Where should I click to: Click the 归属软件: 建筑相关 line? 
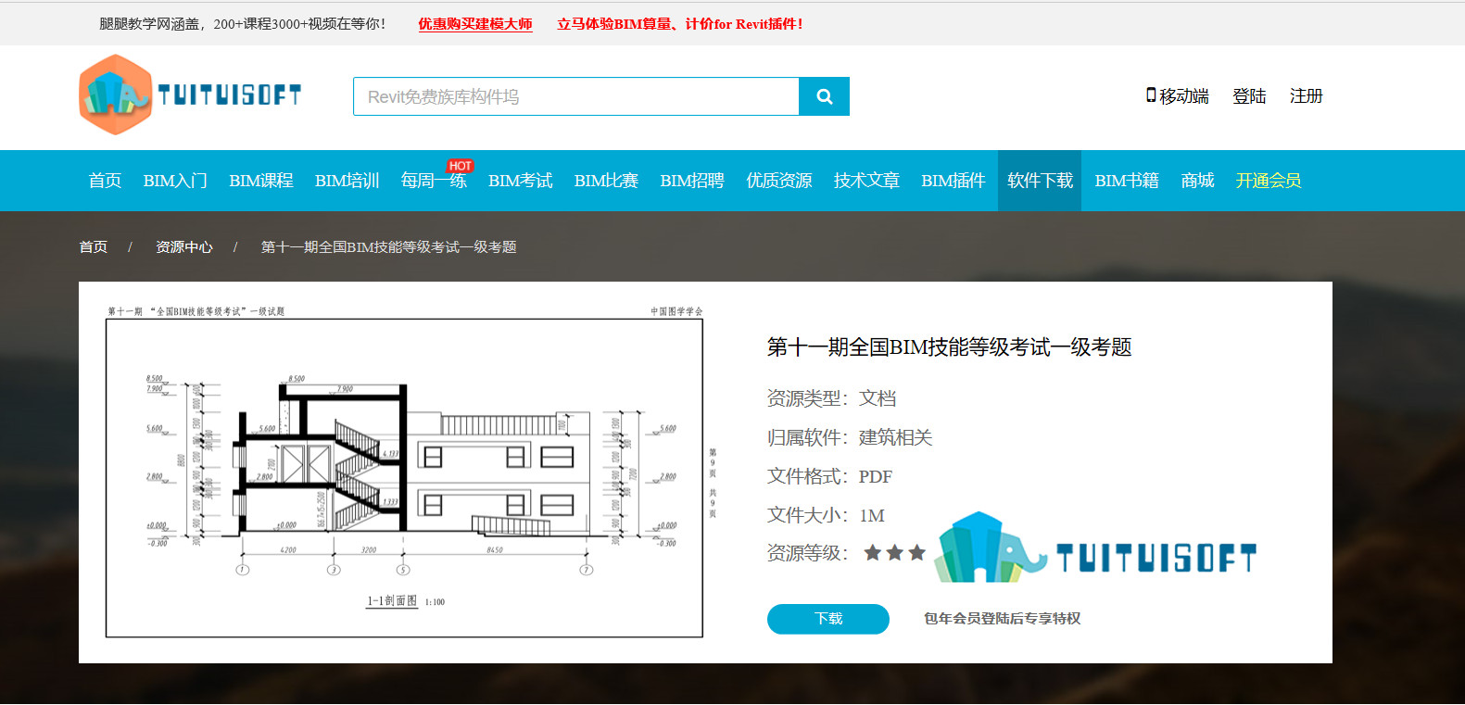click(850, 437)
